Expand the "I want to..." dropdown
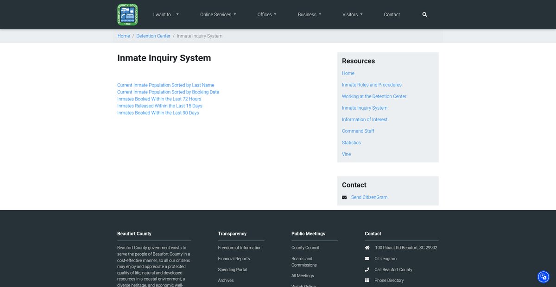 pos(166,15)
